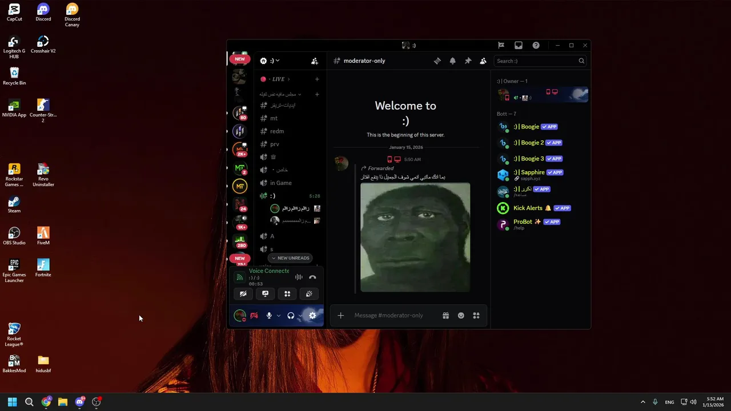Click message author avatar in chat

click(x=341, y=163)
